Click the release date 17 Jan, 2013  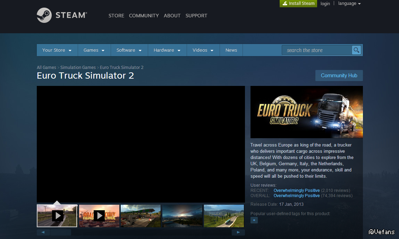tap(291, 204)
